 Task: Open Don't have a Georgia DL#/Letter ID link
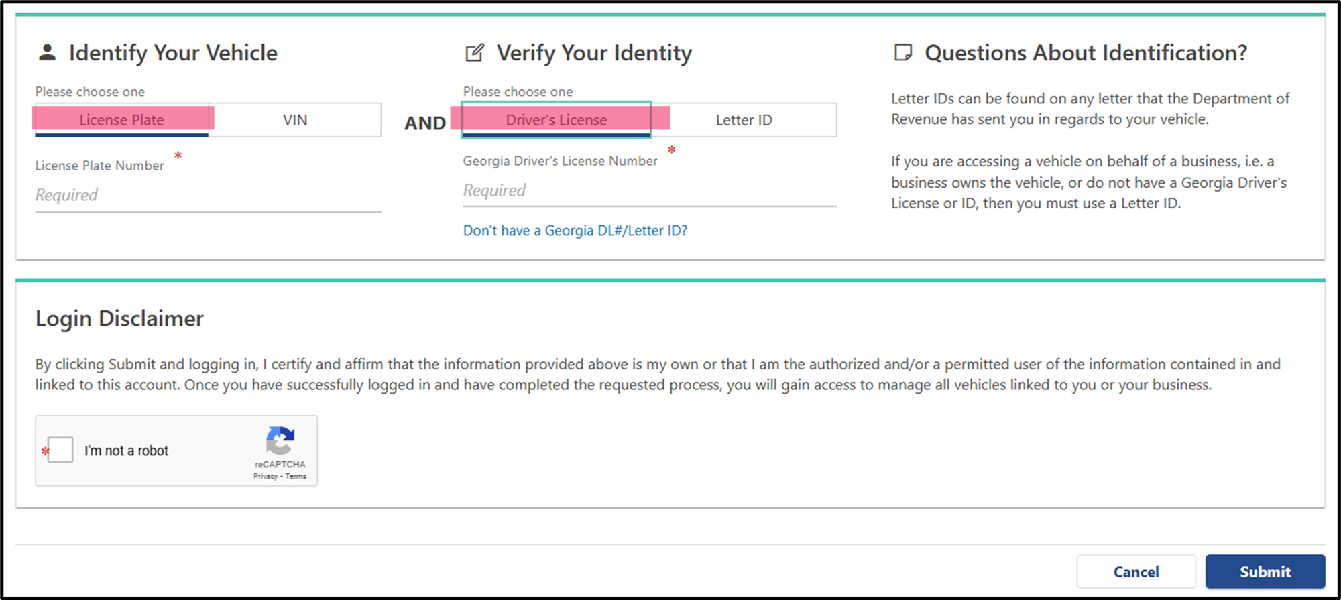pos(575,231)
